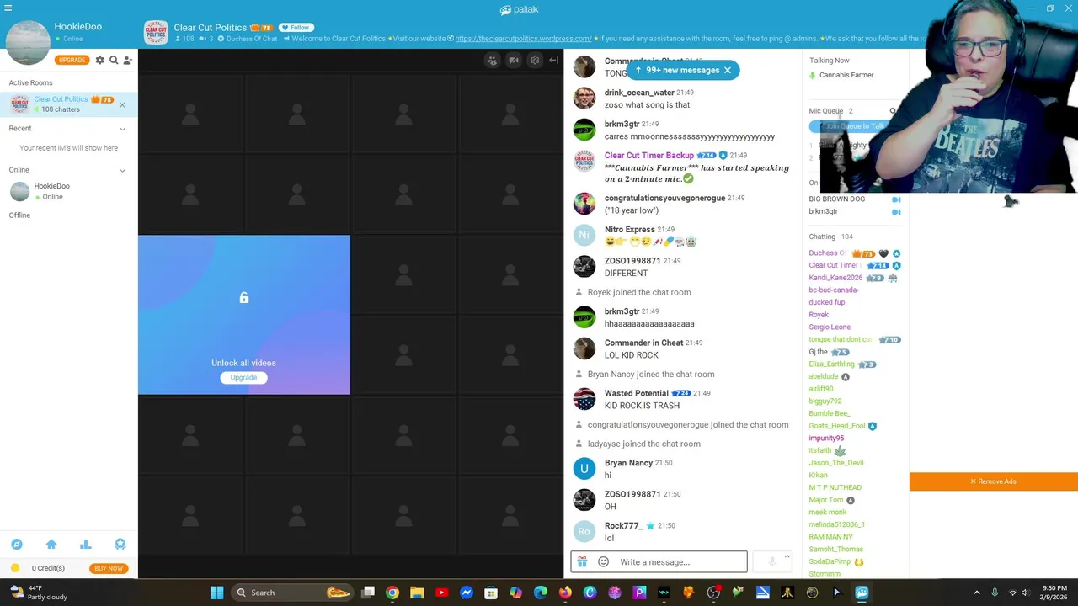Open the search magnifier in the left sidebar

point(114,60)
